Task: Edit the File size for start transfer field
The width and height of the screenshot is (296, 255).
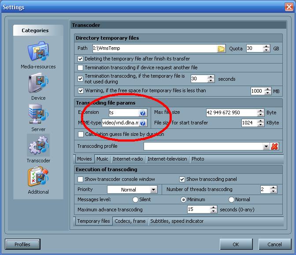Action: (x=250, y=123)
